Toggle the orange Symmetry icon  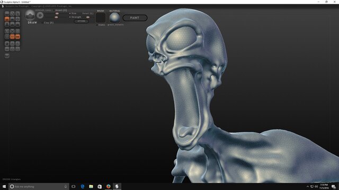pos(17,37)
